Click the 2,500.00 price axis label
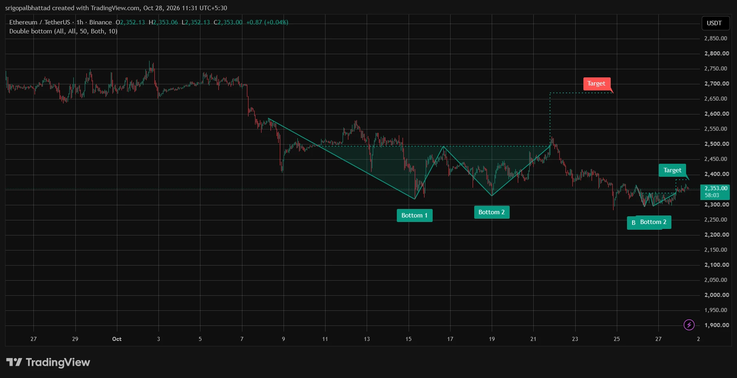The image size is (737, 378). [717, 144]
